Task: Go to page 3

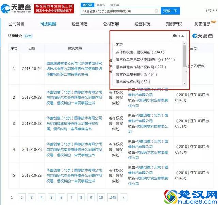Action: click(32, 198)
